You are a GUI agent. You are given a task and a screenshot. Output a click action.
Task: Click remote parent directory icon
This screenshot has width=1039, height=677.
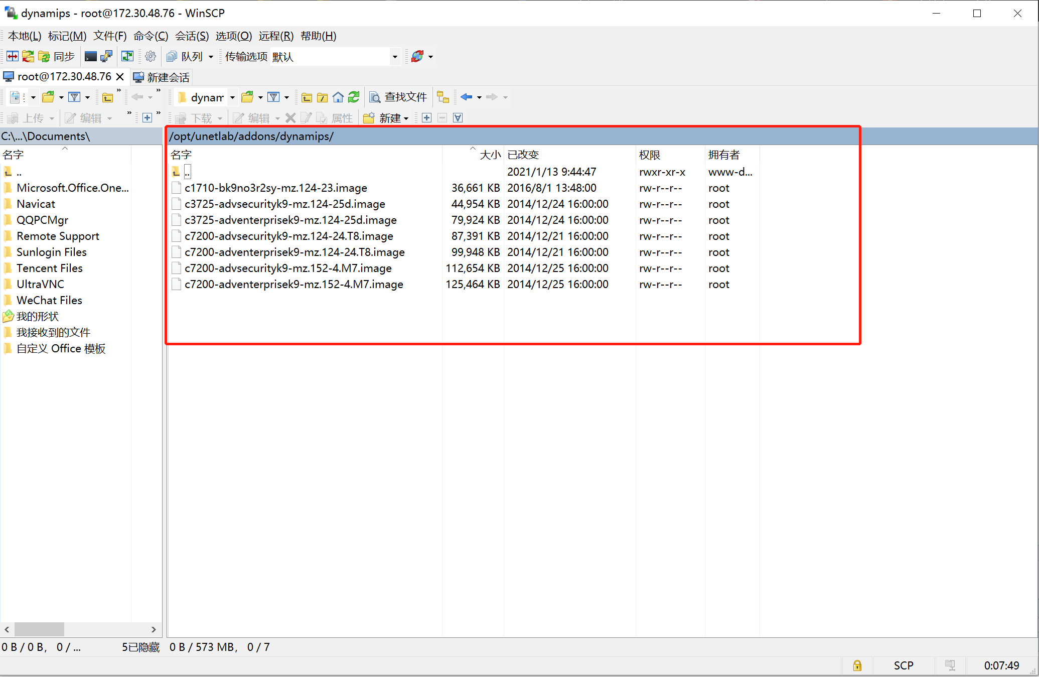tap(307, 97)
